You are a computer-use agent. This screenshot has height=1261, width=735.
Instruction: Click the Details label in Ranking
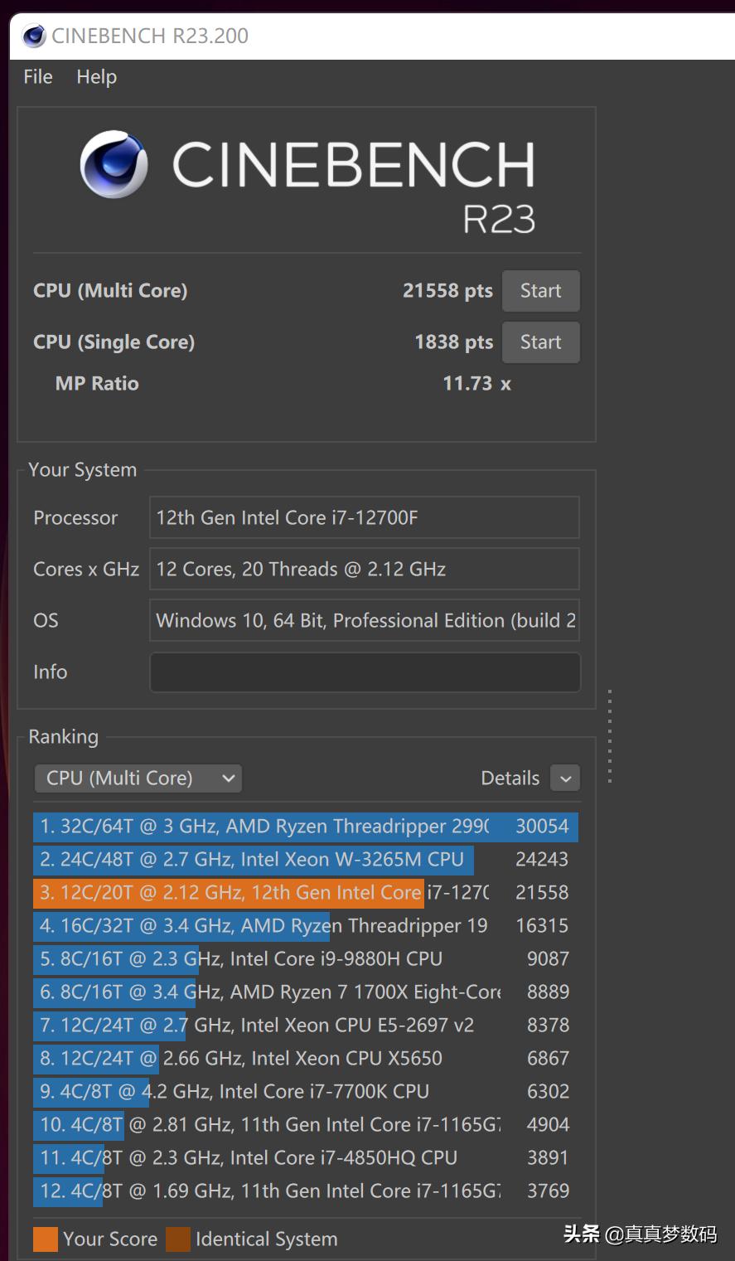pos(510,778)
